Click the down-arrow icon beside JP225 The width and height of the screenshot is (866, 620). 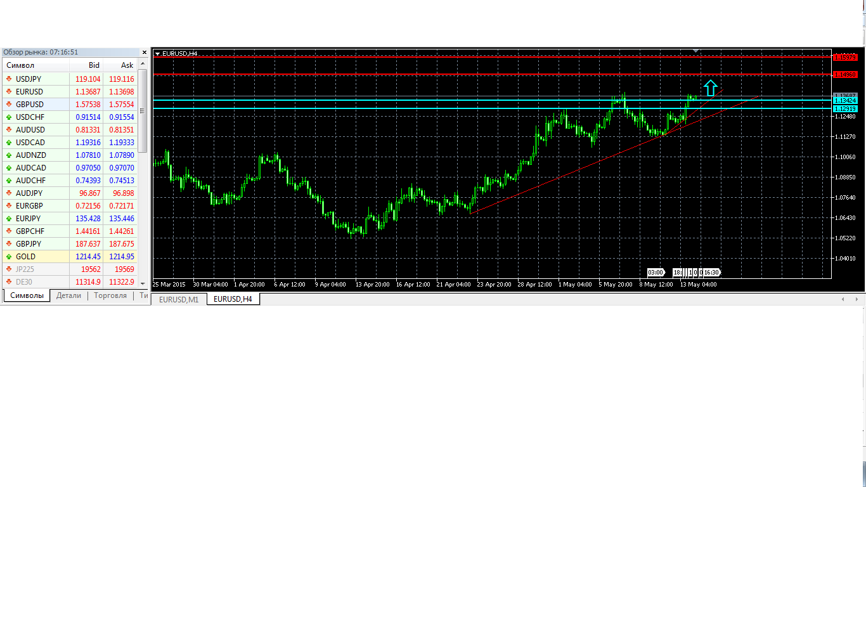(9, 269)
